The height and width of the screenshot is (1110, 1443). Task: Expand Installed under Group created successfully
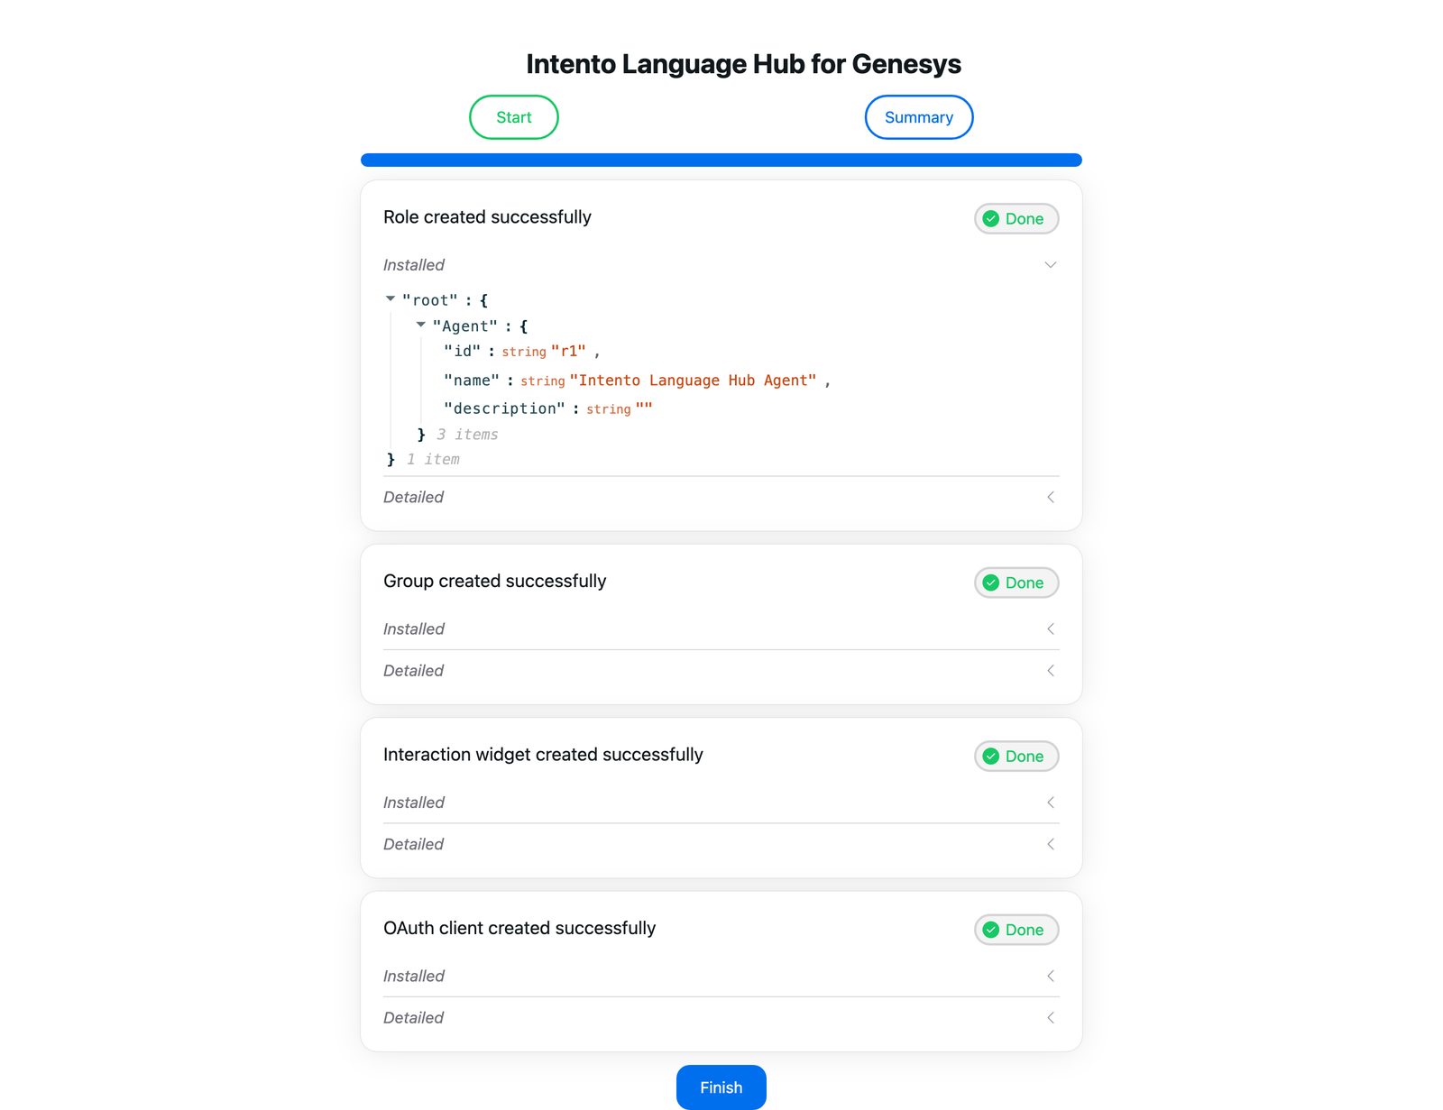721,628
